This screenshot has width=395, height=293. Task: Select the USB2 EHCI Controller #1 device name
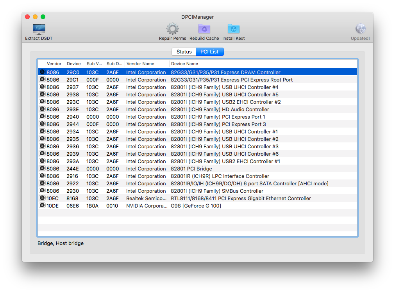225,161
